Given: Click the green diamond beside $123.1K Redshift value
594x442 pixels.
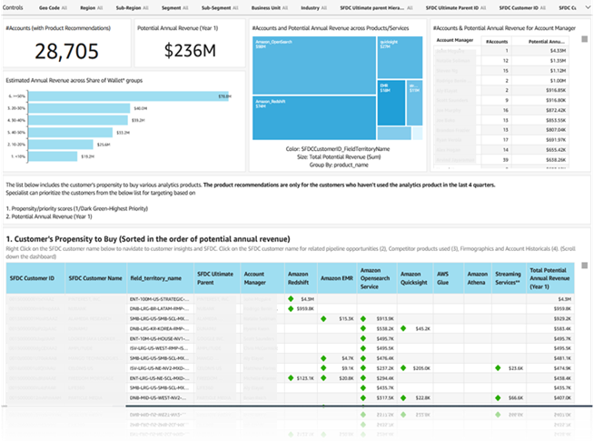Looking at the screenshot, I should (x=290, y=377).
